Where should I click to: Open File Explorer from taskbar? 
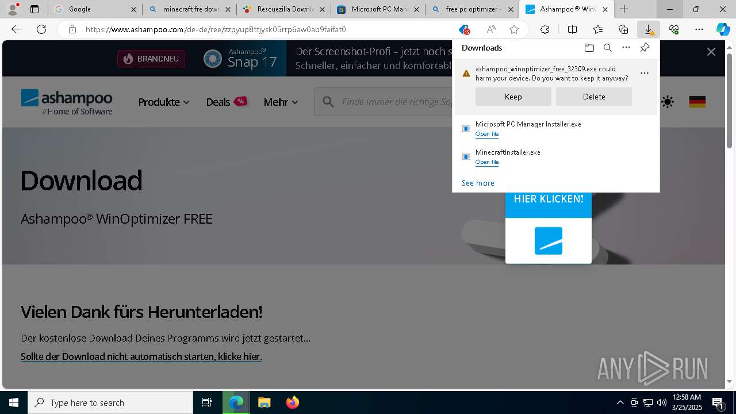pyautogui.click(x=264, y=402)
